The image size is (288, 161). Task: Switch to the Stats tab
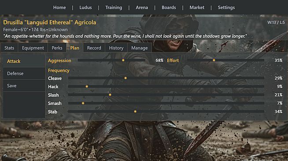coord(9,48)
